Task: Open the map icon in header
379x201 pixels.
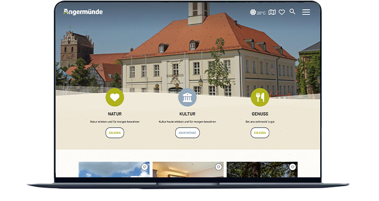Action: (272, 12)
